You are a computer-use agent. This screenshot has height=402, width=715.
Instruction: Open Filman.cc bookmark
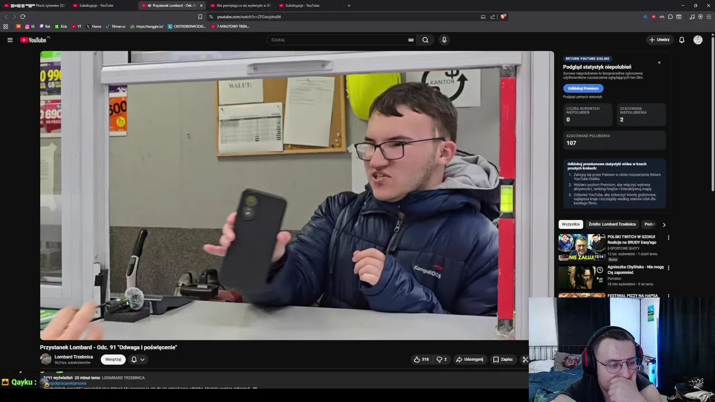[116, 26]
